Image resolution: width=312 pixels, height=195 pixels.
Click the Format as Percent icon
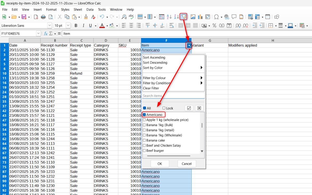(x=214, y=25)
